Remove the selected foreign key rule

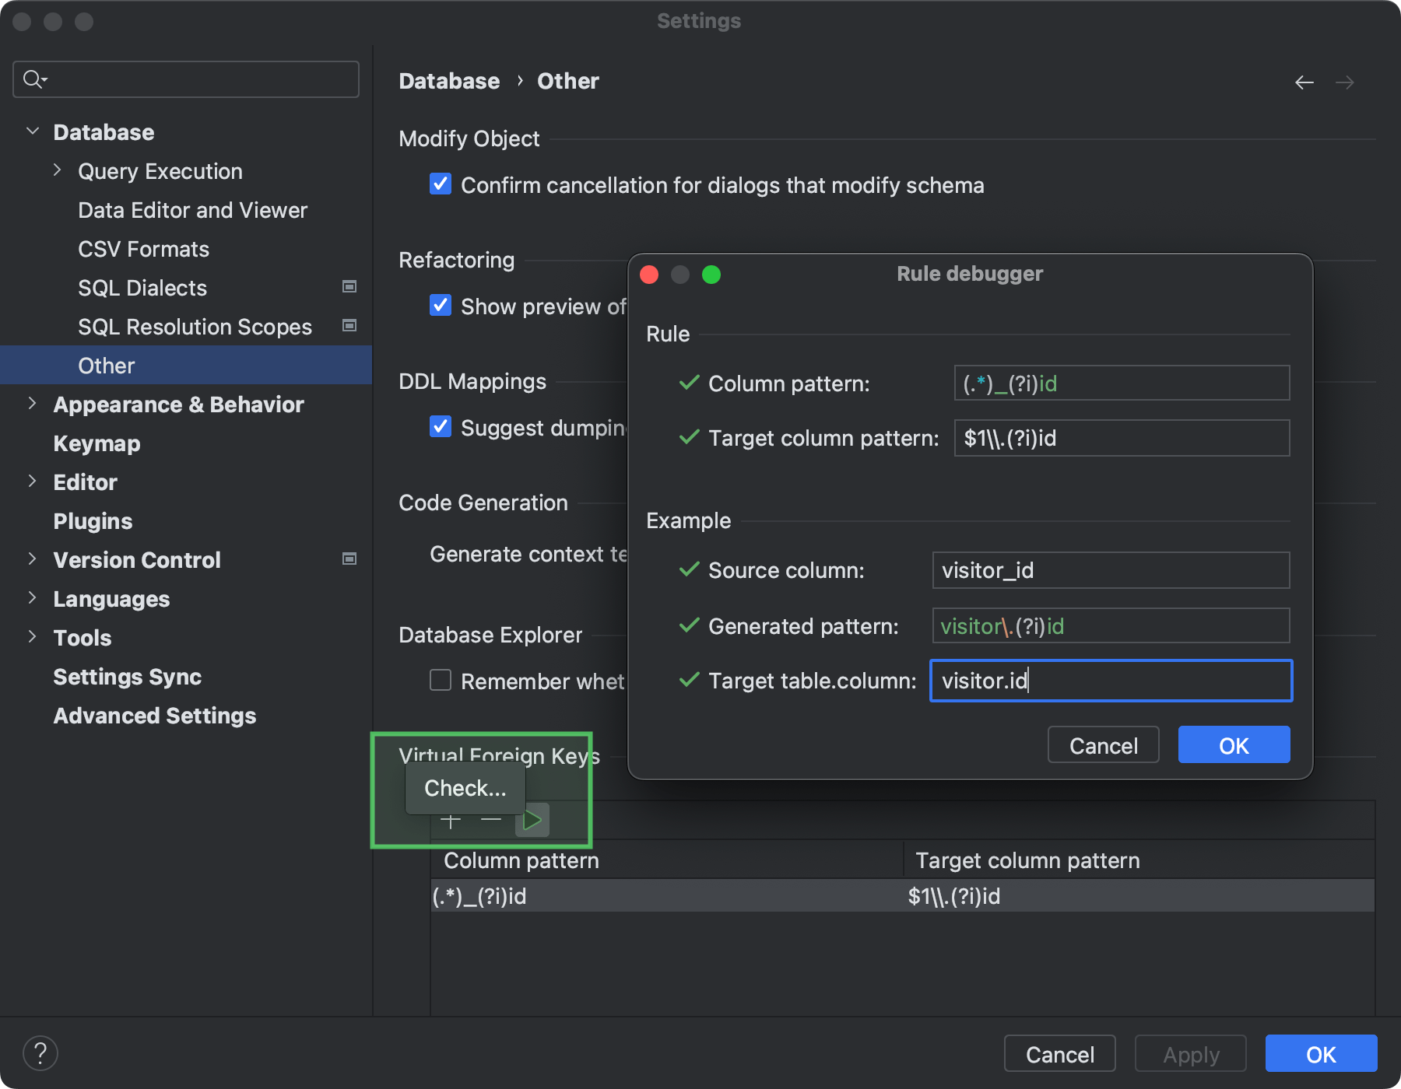pyautogui.click(x=490, y=820)
